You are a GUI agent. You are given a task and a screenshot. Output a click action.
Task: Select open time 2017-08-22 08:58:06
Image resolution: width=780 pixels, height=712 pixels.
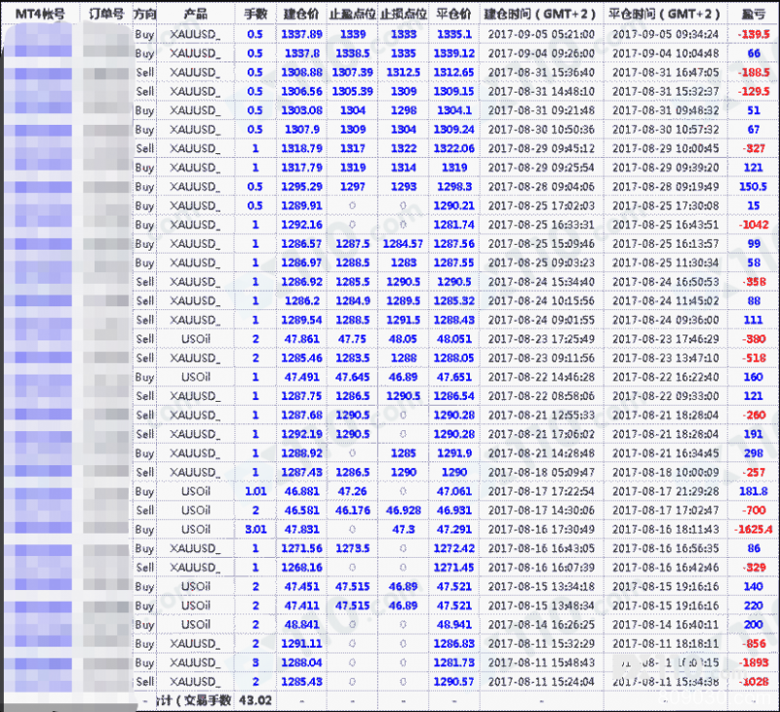pos(541,396)
